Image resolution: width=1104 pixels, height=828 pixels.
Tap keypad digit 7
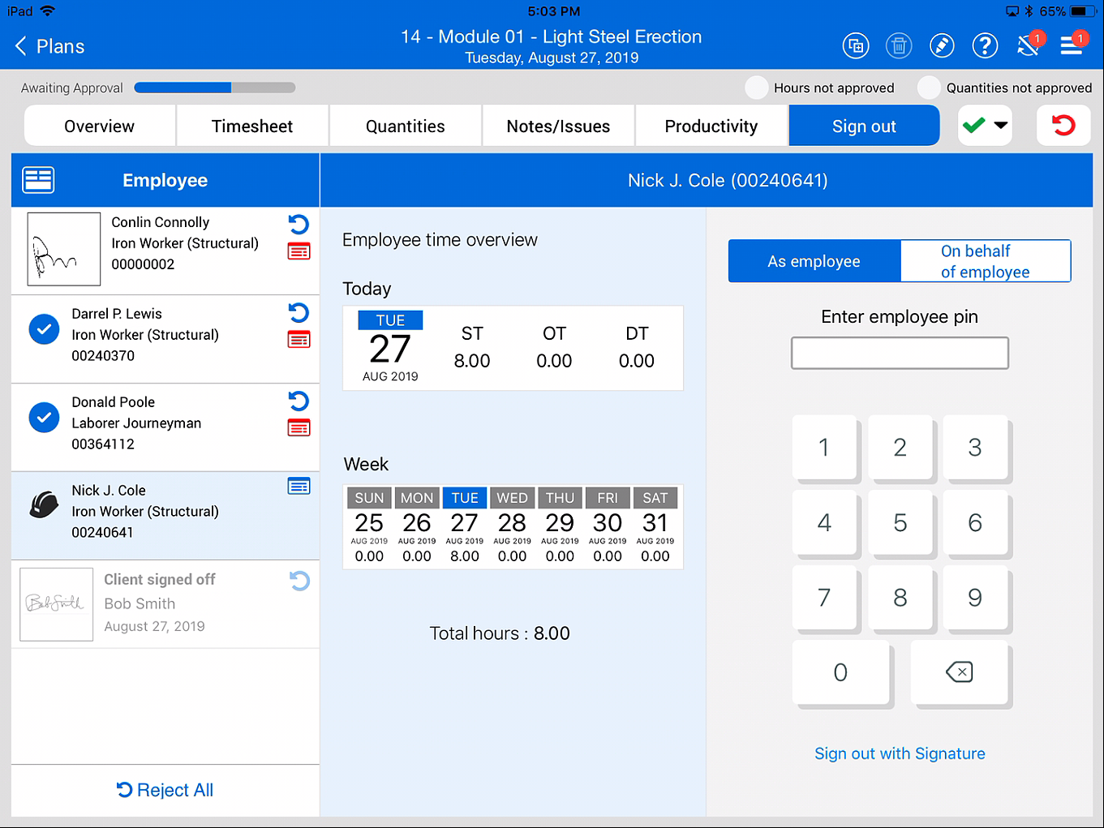(824, 598)
